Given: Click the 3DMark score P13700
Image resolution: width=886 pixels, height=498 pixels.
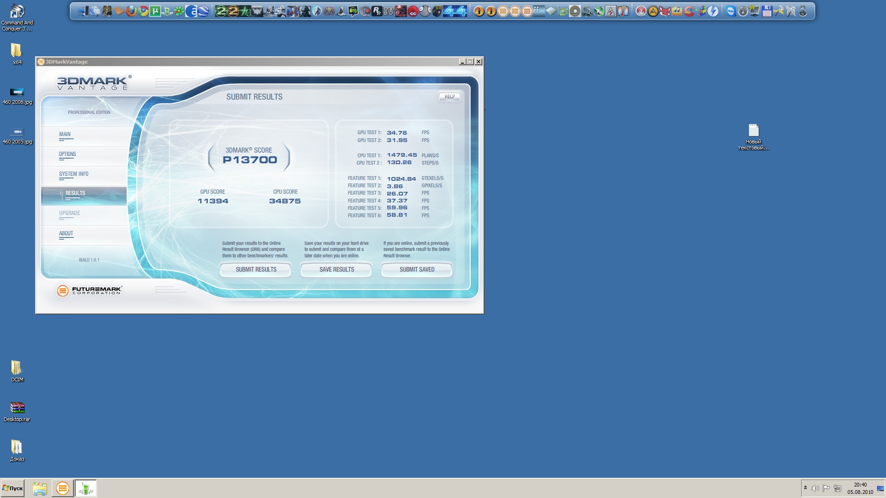Looking at the screenshot, I should pyautogui.click(x=250, y=160).
